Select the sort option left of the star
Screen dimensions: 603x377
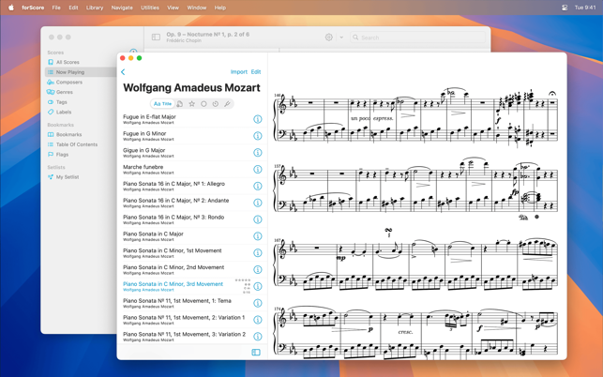point(180,104)
